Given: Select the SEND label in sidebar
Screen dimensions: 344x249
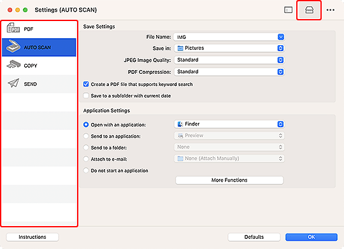Looking at the screenshot, I should [31, 84].
